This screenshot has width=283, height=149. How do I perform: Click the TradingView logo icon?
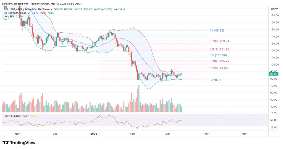[5, 143]
